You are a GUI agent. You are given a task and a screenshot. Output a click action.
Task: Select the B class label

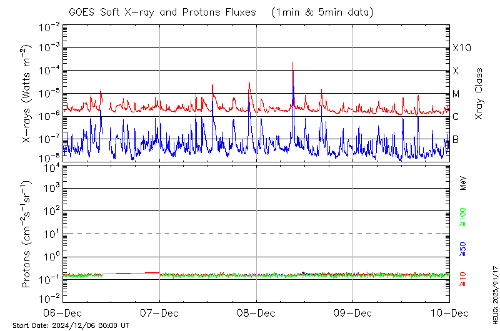tap(456, 139)
